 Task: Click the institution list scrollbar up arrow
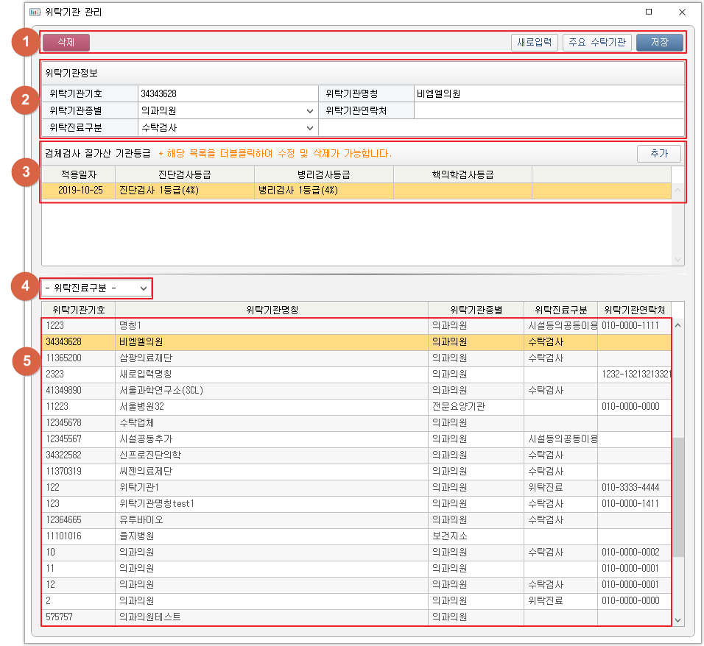click(678, 325)
